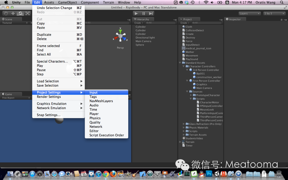Click the Pause button in the toolbar
The width and height of the screenshot is (288, 180).
coord(143,13)
